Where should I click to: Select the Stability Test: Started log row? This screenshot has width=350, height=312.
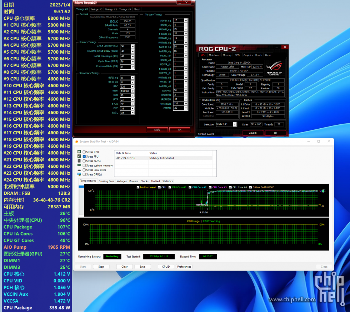(x=164, y=158)
